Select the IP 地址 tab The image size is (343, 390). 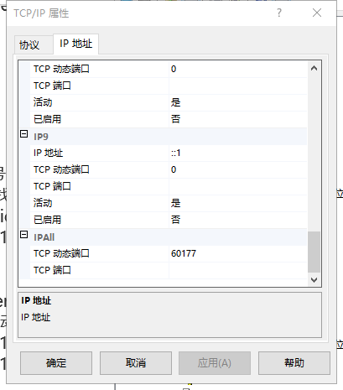point(75,44)
